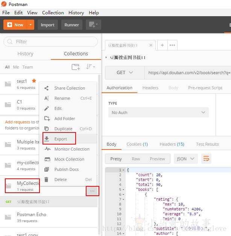
Task: Click the Publish Docs document icon
Action: [x=47, y=169]
